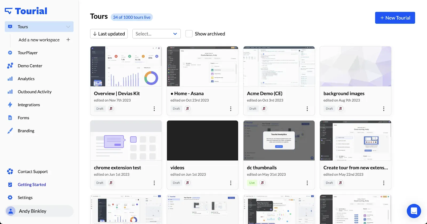
Task: Click the crossed-out icon on Home - Asana
Action: pyautogui.click(x=188, y=109)
